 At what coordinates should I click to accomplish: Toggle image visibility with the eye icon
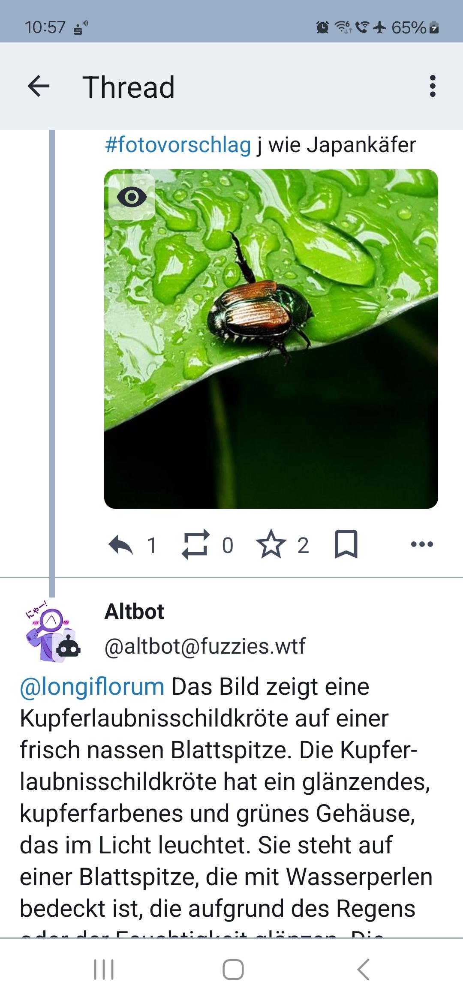pos(132,197)
